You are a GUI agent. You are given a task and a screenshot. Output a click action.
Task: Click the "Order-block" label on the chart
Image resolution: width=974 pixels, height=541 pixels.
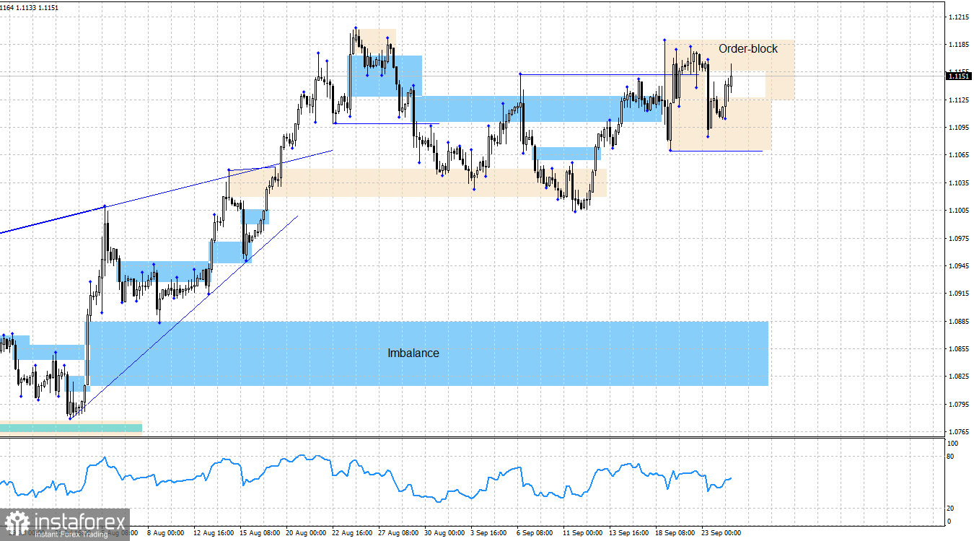tap(748, 49)
